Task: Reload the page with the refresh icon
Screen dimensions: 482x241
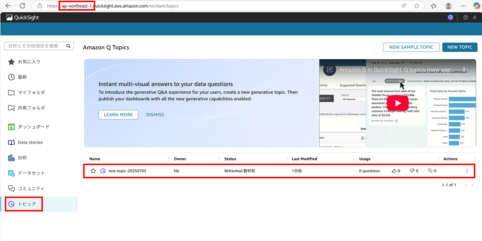Action: point(22,6)
